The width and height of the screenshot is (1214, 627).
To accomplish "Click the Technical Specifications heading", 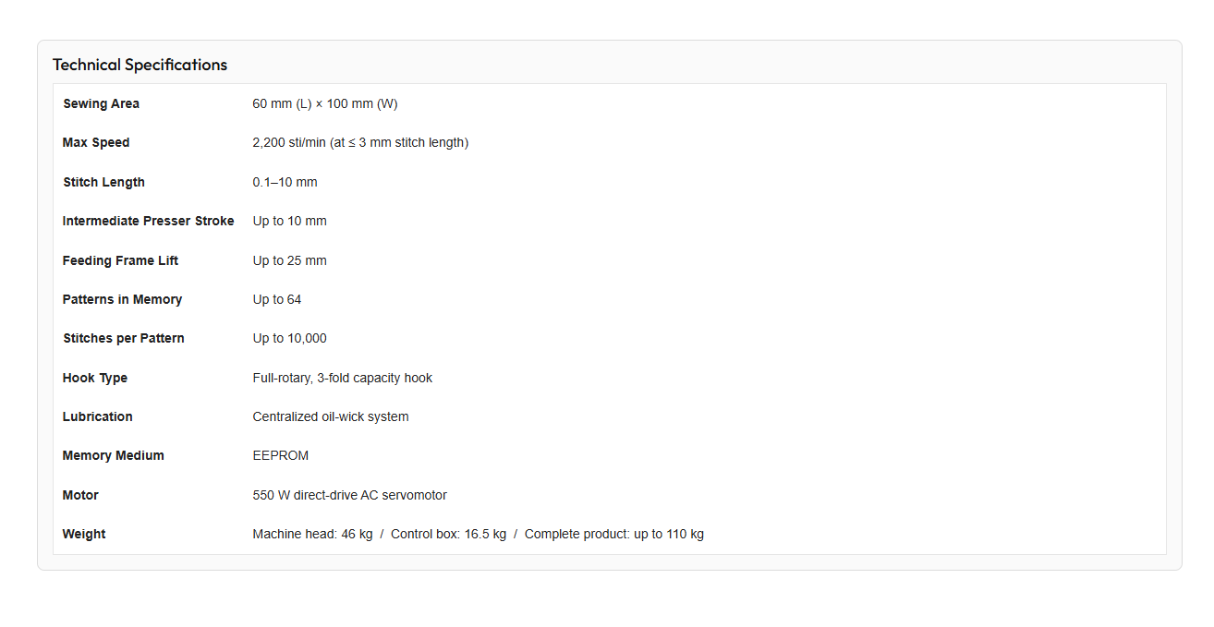I will [140, 65].
